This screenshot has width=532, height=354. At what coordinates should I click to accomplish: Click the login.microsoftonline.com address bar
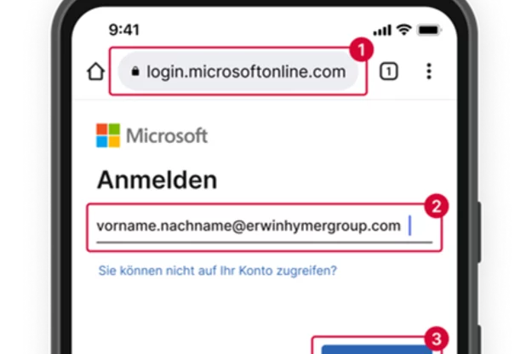pos(238,71)
